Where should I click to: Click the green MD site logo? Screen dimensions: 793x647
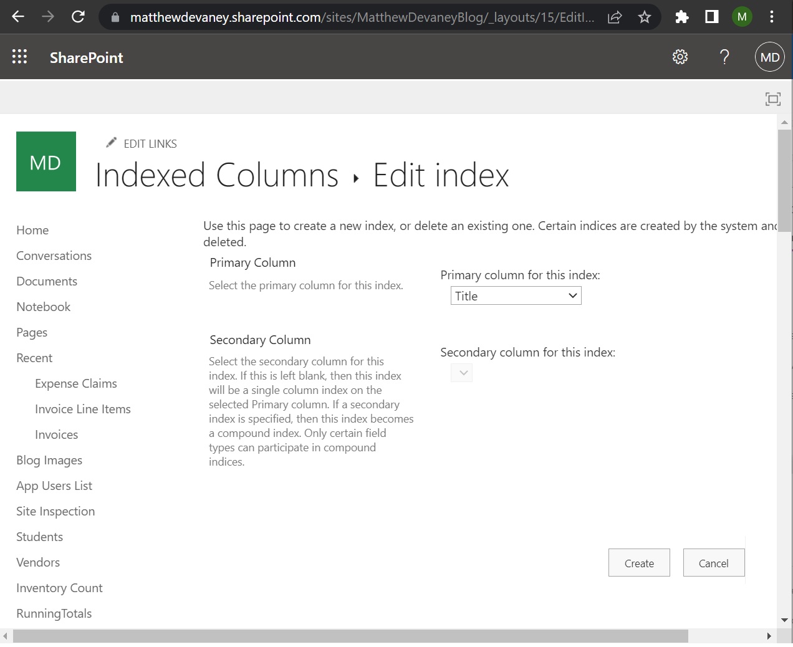click(x=46, y=161)
